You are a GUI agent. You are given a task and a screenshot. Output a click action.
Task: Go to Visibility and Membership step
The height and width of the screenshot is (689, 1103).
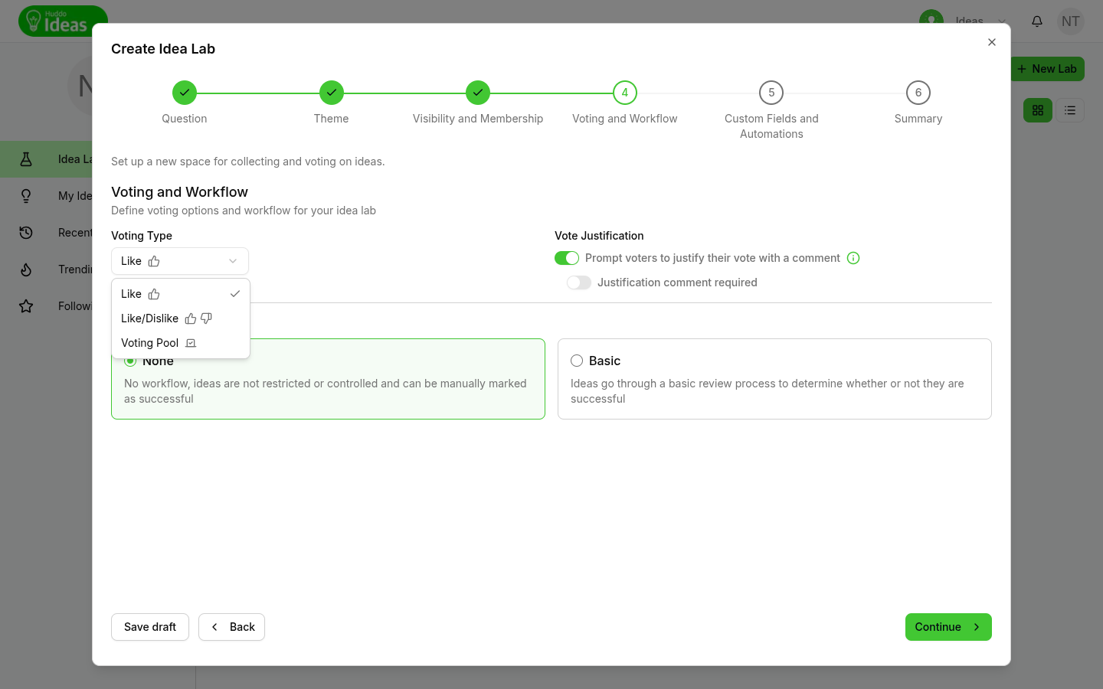point(478,93)
